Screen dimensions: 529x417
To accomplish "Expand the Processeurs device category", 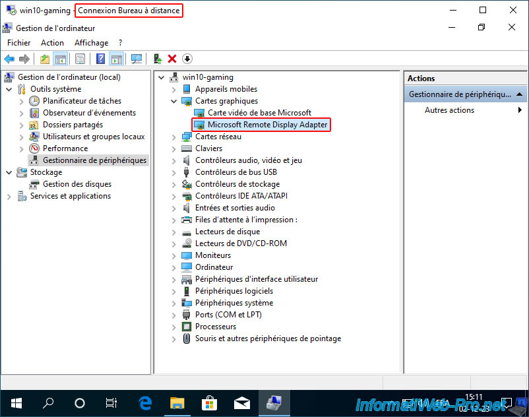I will [173, 327].
